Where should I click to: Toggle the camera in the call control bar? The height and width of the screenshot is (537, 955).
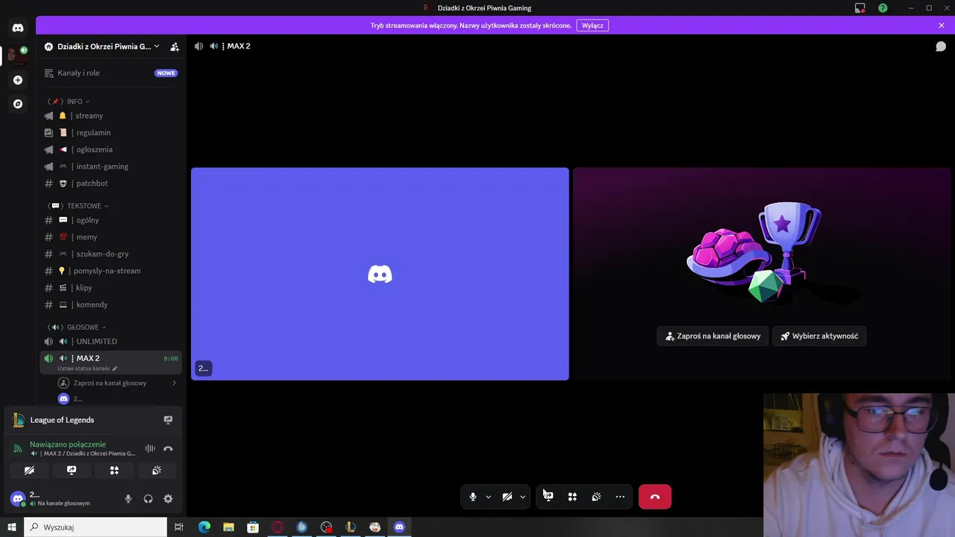(507, 497)
